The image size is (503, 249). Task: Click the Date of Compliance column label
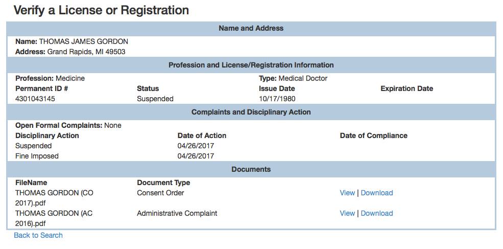[x=374, y=135]
